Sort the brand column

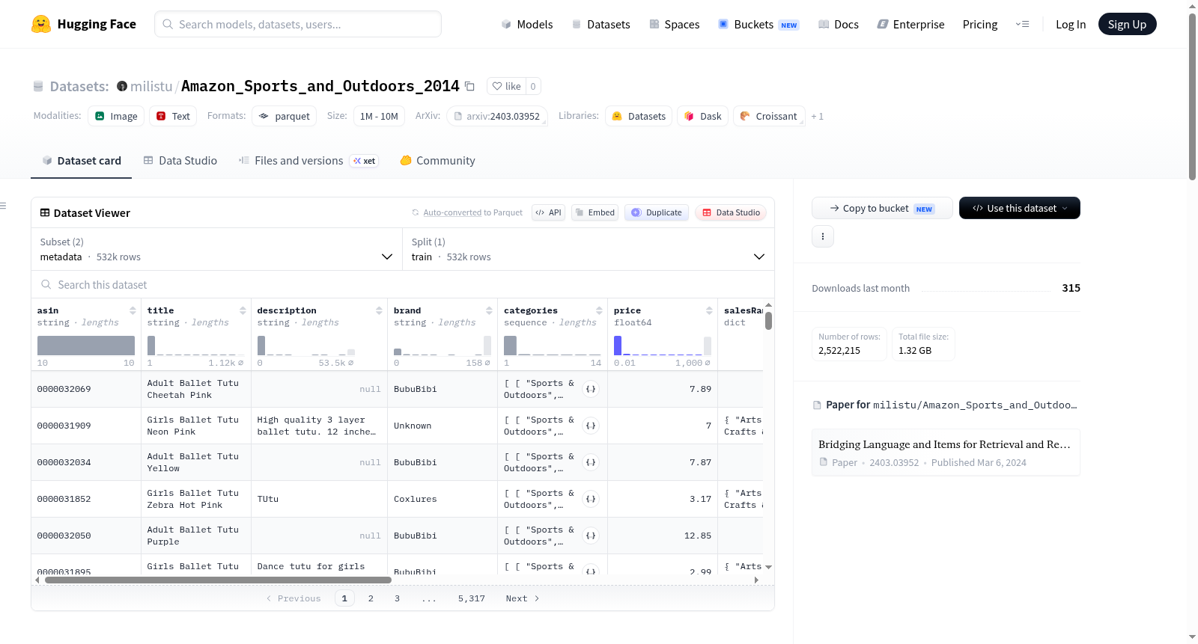489,310
